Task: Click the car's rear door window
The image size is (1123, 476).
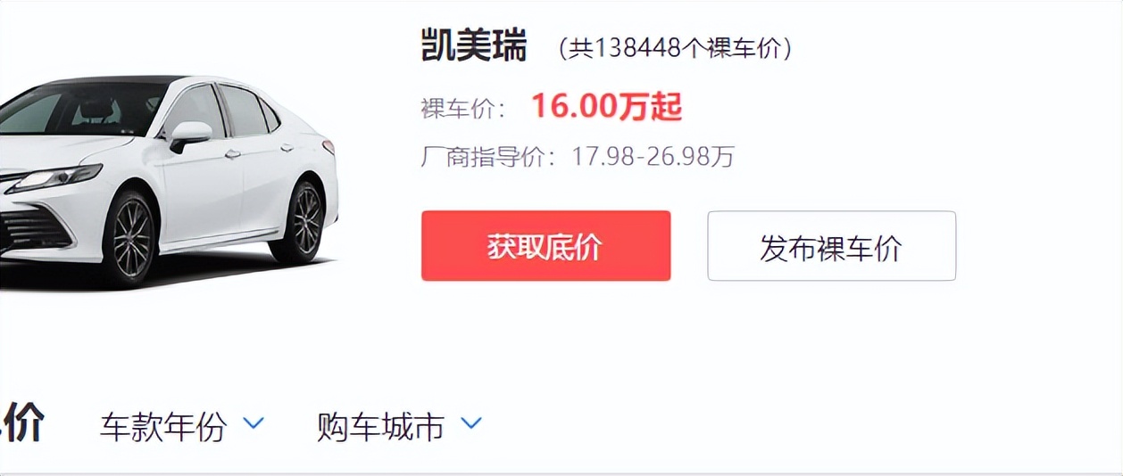Action: [242, 111]
